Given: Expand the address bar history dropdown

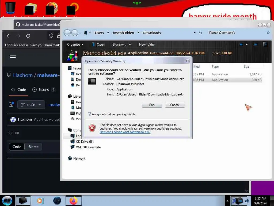Looking at the screenshot, I should tap(195, 33).
